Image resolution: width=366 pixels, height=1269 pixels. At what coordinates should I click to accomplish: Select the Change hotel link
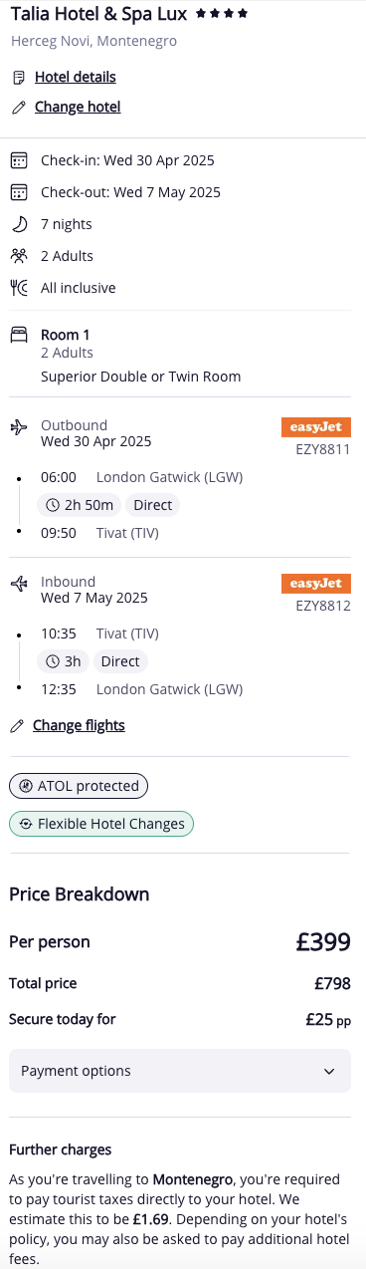pyautogui.click(x=78, y=107)
